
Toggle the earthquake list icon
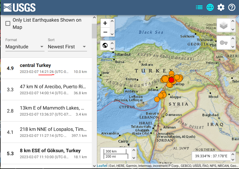(x=199, y=7)
